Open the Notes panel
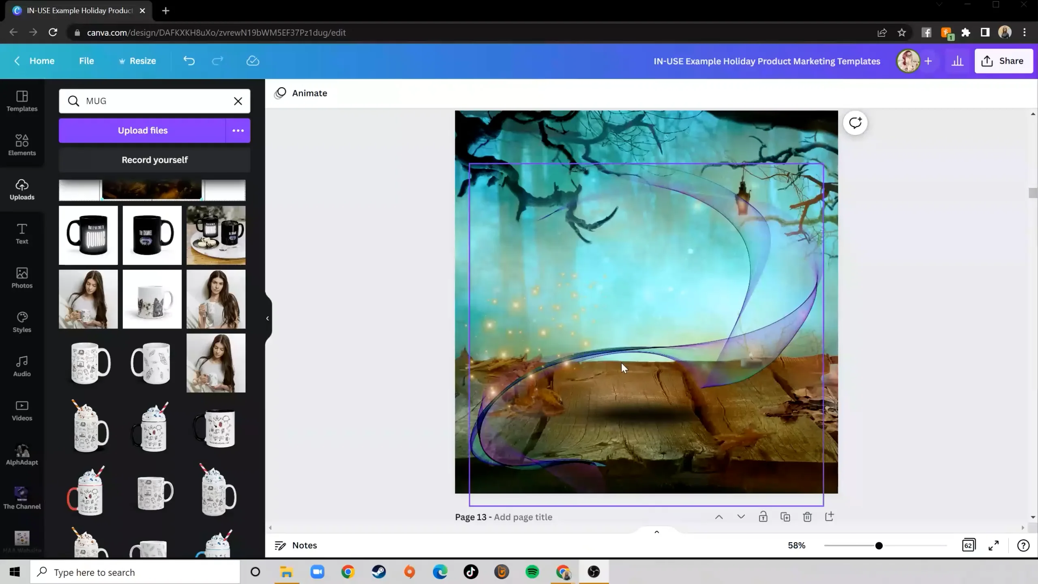The image size is (1038, 584). tap(296, 545)
